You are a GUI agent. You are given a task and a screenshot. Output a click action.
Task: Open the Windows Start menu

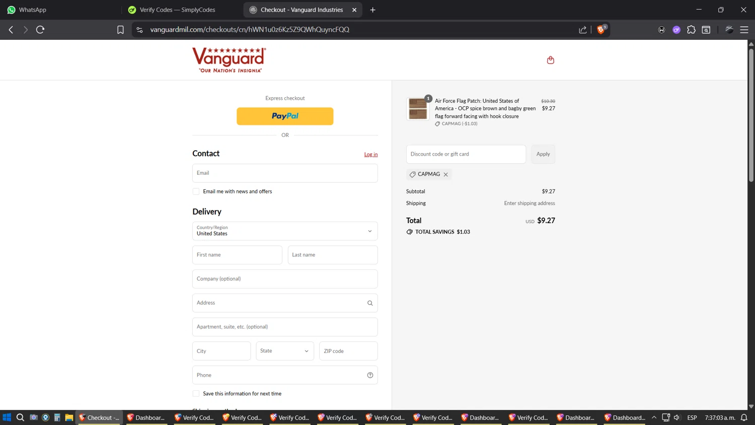coord(7,417)
